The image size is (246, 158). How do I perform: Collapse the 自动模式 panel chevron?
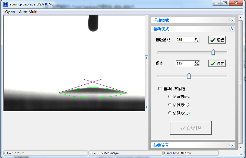(x=231, y=29)
